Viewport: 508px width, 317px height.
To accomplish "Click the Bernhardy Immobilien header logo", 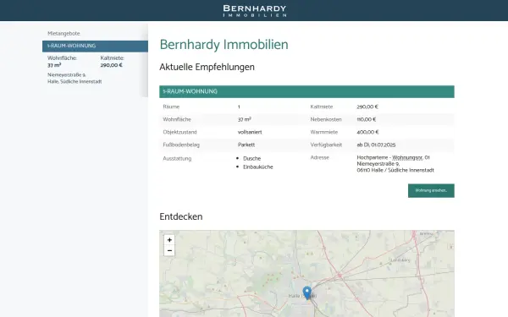I will coord(255,11).
